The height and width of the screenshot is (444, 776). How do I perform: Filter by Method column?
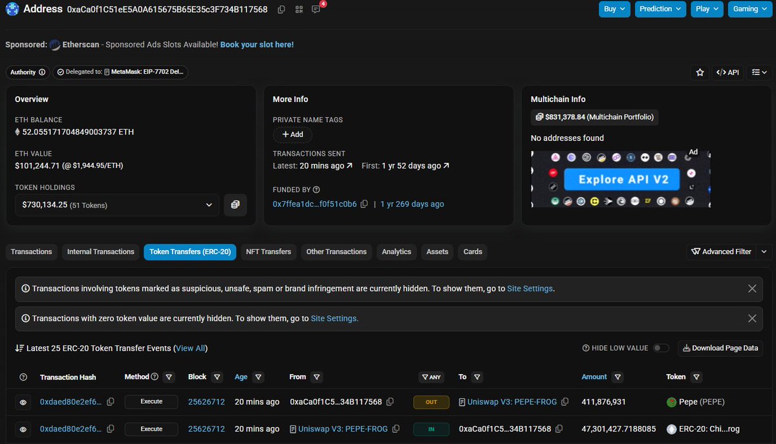point(169,377)
